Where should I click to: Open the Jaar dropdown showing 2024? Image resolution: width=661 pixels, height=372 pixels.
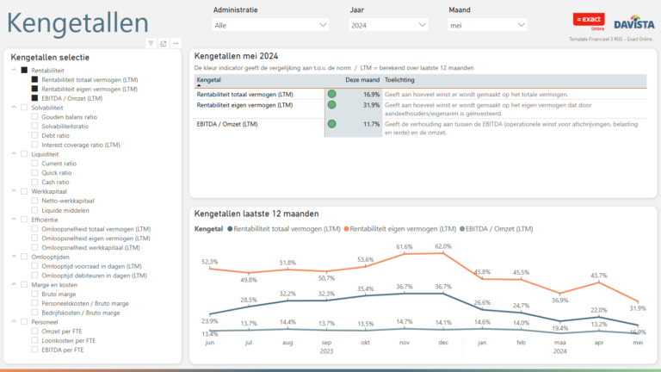[388, 25]
